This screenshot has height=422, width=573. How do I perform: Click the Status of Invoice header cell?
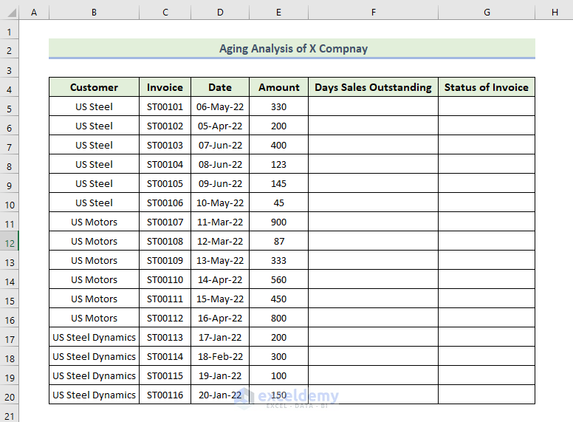coord(486,87)
